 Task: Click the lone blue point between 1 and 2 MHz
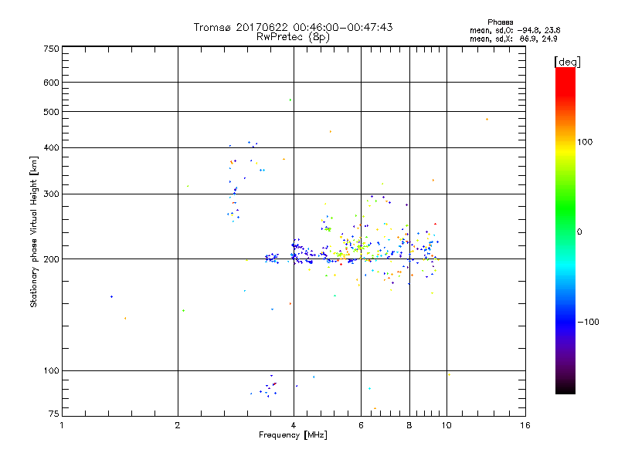(111, 296)
